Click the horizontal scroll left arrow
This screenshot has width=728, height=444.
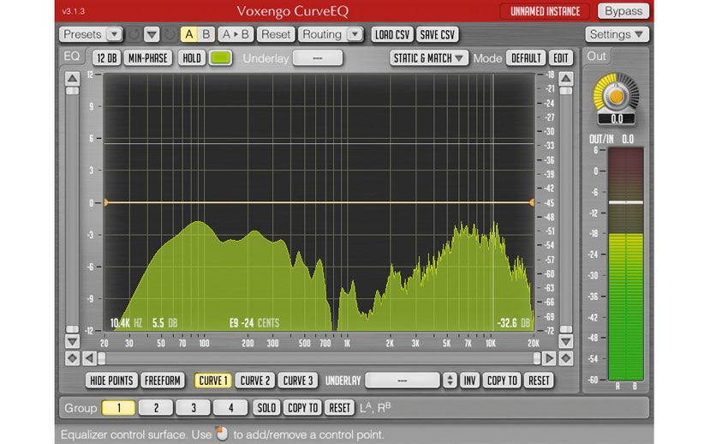[89, 358]
